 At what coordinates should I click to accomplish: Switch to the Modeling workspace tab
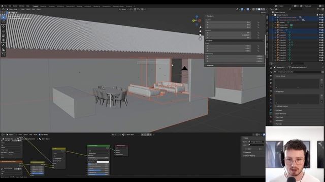(43, 6)
